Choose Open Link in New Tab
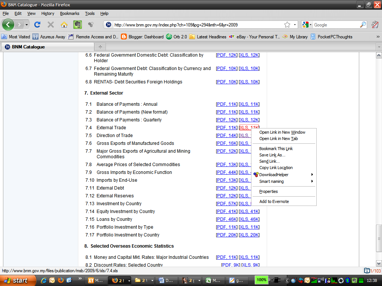382x286 pixels. (x=284, y=139)
